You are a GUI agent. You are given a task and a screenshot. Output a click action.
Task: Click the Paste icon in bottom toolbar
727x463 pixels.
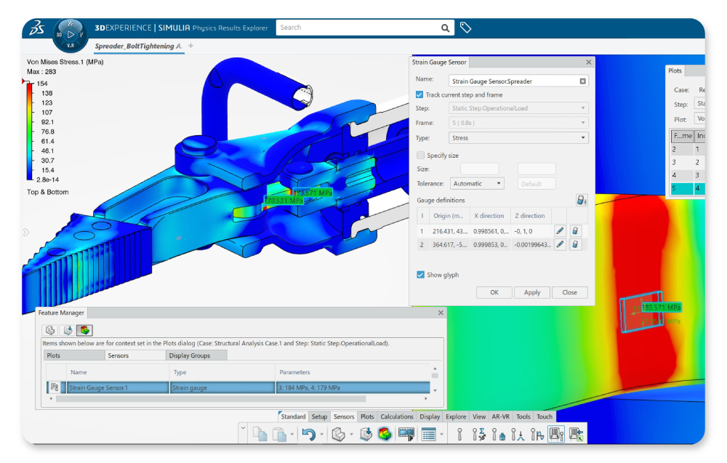click(x=279, y=434)
